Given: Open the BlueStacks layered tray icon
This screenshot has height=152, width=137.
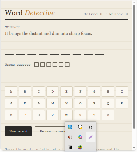Looking at the screenshot, I should (80, 147).
